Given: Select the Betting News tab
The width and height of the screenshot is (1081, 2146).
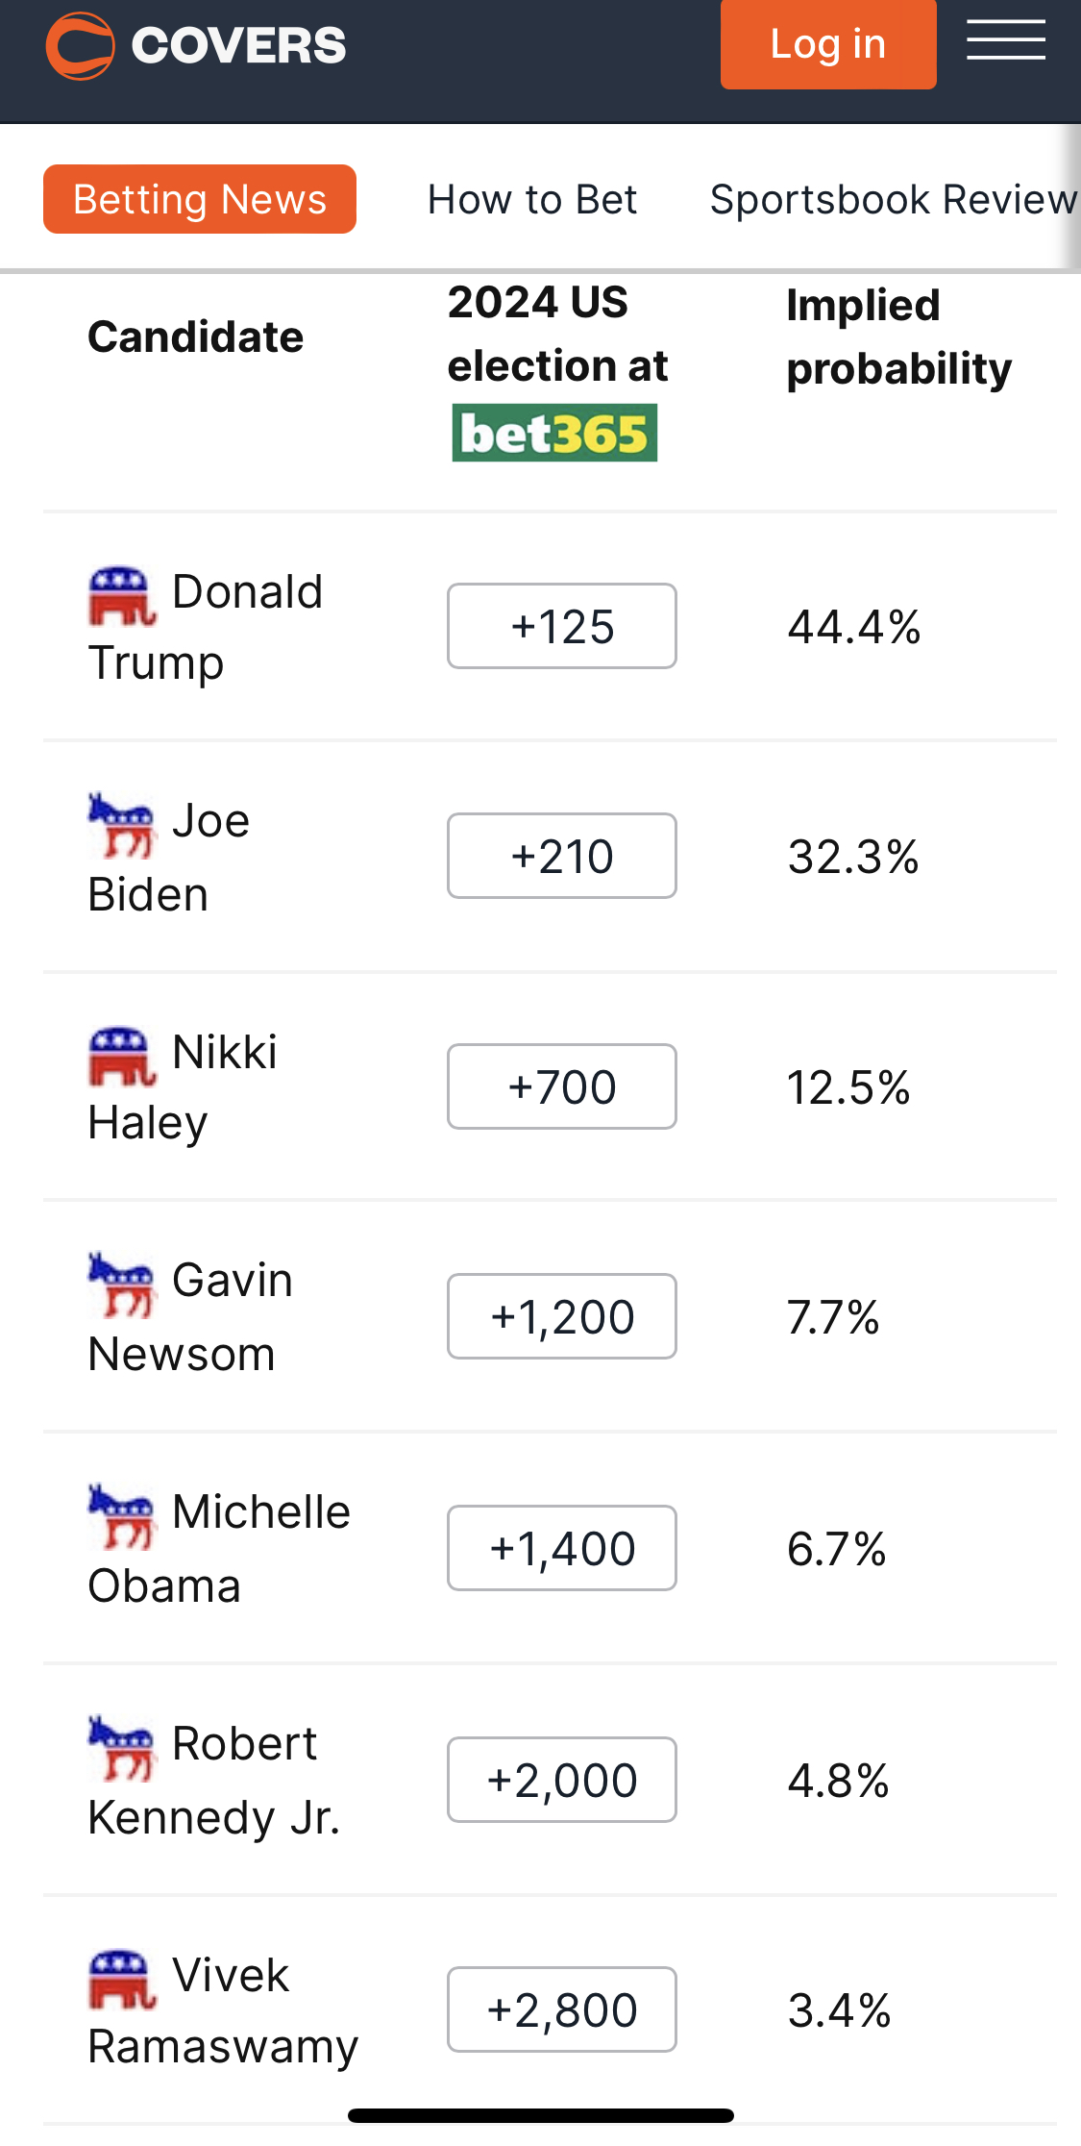Looking at the screenshot, I should pos(200,199).
